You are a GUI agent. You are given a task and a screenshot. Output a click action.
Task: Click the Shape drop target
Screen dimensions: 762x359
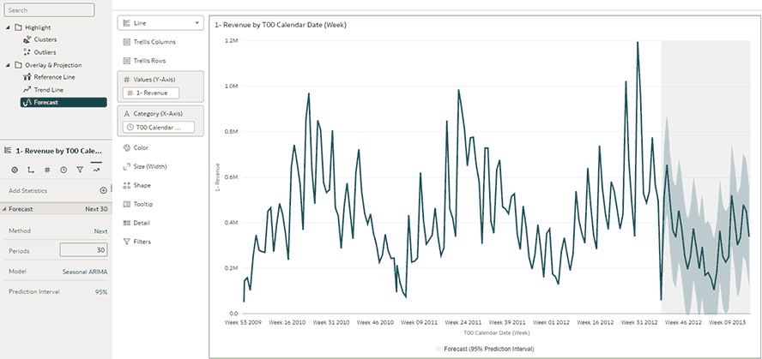(142, 185)
